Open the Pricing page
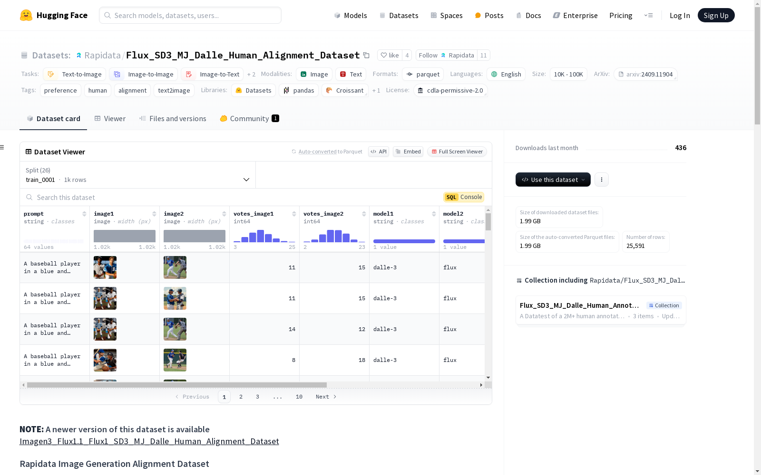 point(621,15)
